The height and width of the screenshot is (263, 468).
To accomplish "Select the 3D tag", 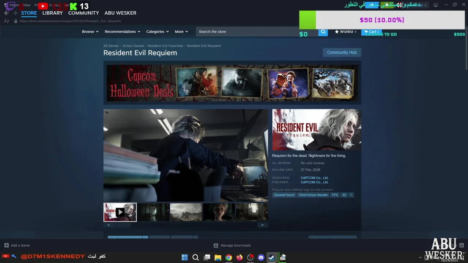I will point(344,195).
